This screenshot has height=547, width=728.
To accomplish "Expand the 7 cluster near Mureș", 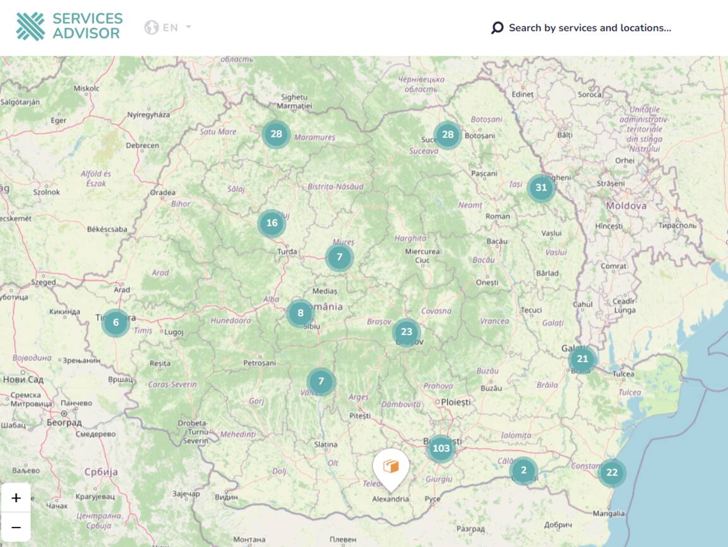I will (340, 257).
